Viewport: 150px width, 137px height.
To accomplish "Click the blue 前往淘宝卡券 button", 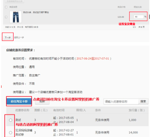I will coord(19,101).
